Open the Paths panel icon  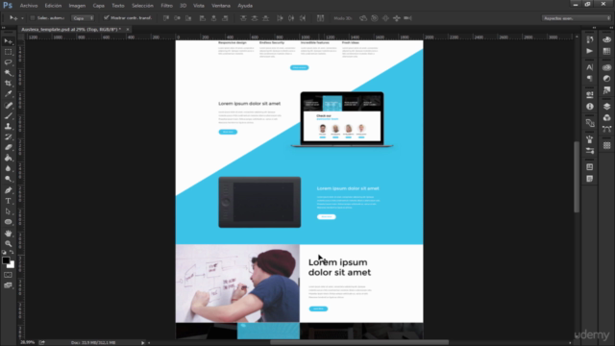606,129
